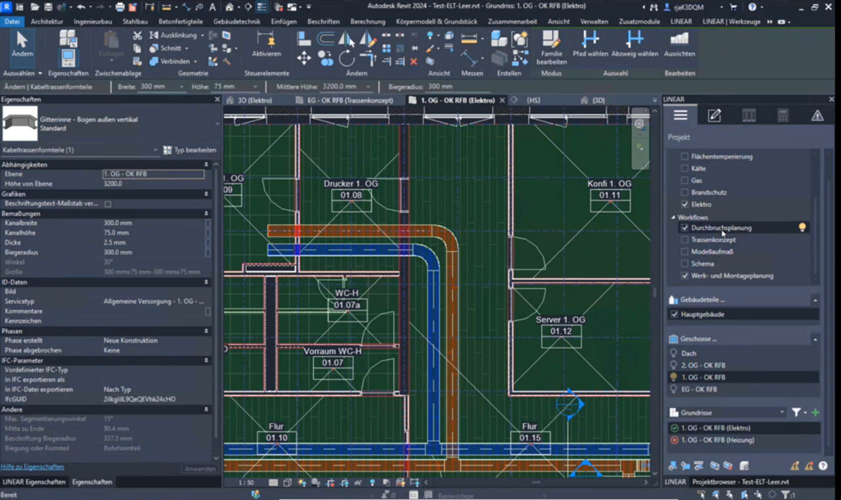Click the Typ bearbeiten button

click(190, 150)
